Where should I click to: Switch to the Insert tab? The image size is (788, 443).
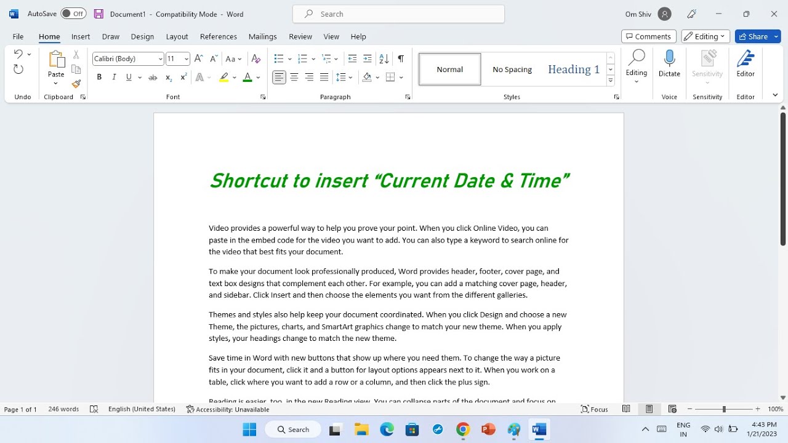pyautogui.click(x=81, y=36)
